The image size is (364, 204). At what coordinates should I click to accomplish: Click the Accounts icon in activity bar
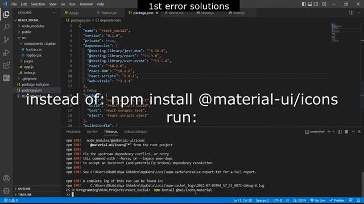click(6, 178)
